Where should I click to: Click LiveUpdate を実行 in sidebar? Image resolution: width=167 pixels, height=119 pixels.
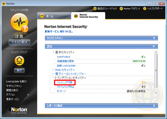[x=16, y=81]
